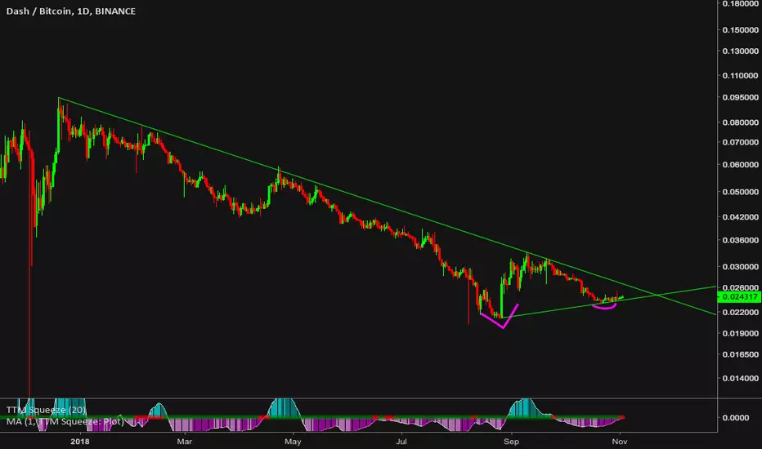The width and height of the screenshot is (762, 449).
Task: Click the 0.036000 price axis label
Action: 740,240
